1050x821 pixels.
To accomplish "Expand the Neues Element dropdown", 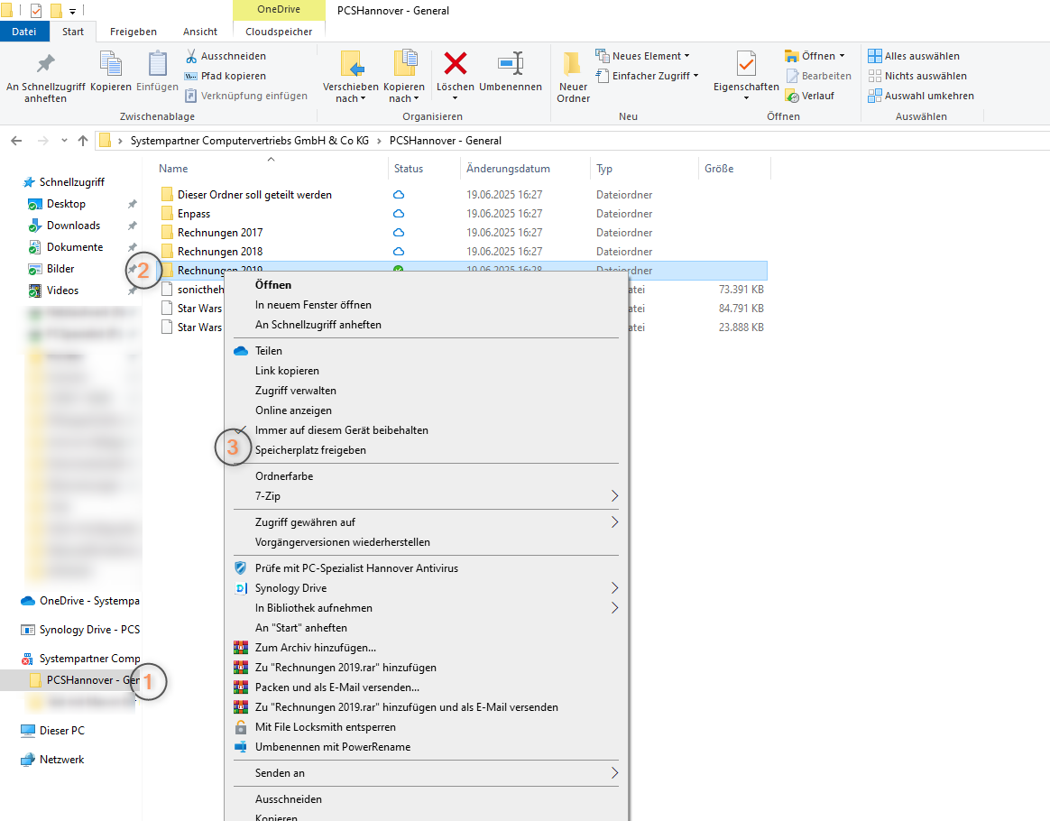I will click(x=643, y=56).
